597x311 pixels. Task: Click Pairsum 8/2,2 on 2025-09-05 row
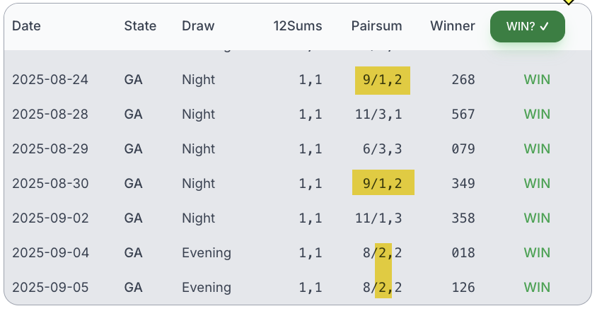[382, 288]
